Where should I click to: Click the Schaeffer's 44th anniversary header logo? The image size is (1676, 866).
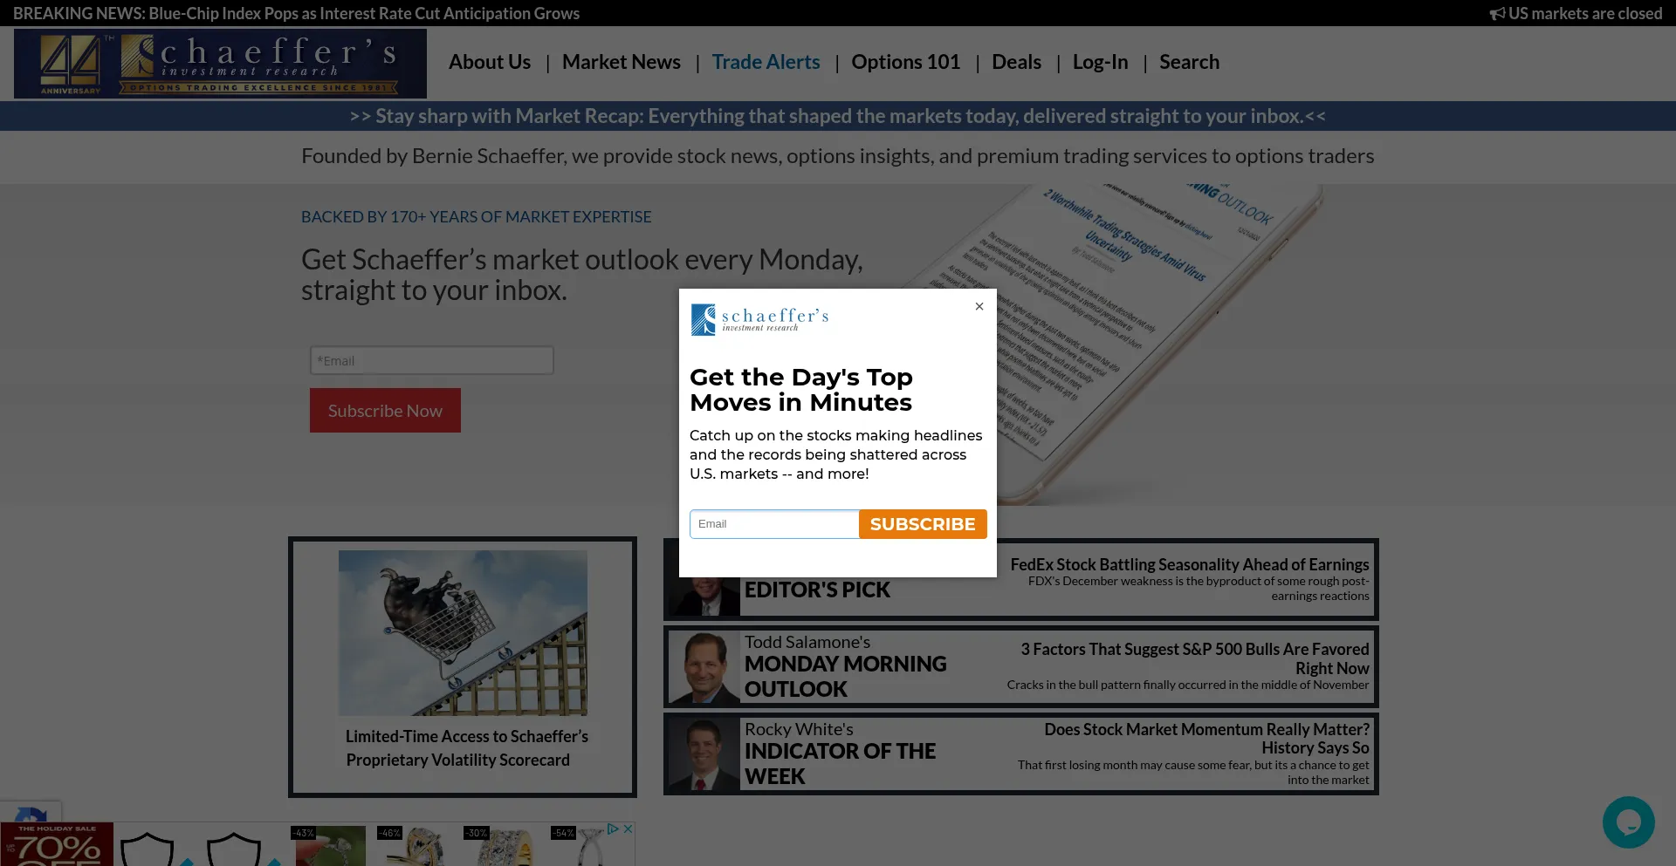click(220, 64)
